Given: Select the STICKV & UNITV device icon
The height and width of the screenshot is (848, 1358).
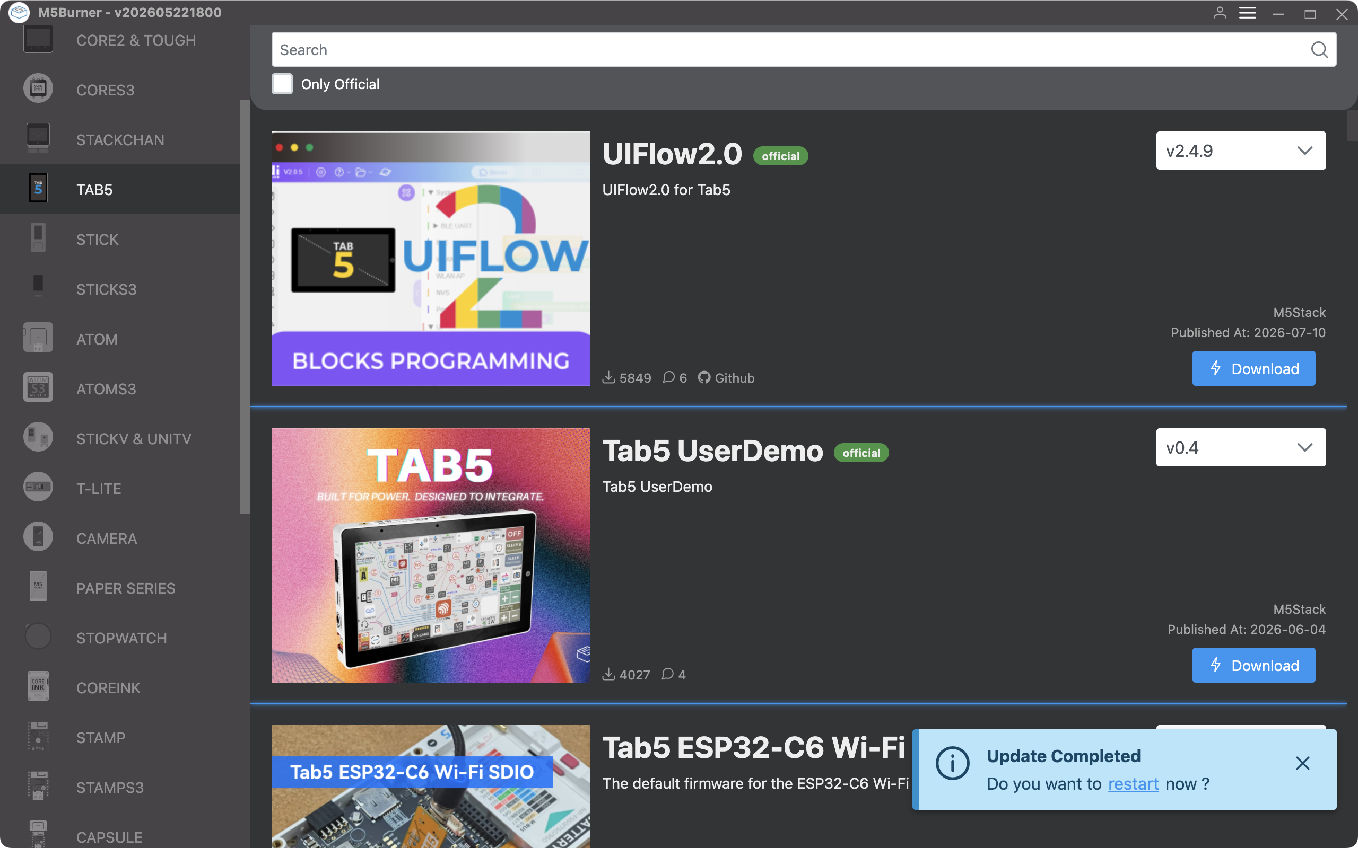Looking at the screenshot, I should click(x=38, y=438).
